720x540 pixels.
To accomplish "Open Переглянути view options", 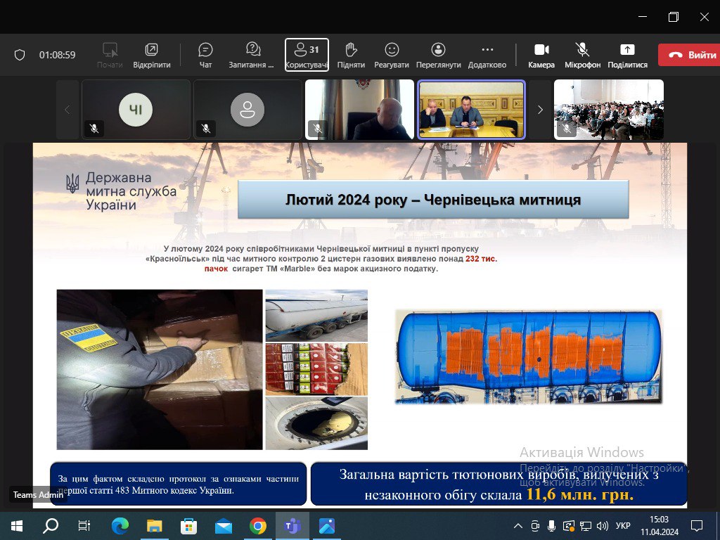I will coord(438,55).
